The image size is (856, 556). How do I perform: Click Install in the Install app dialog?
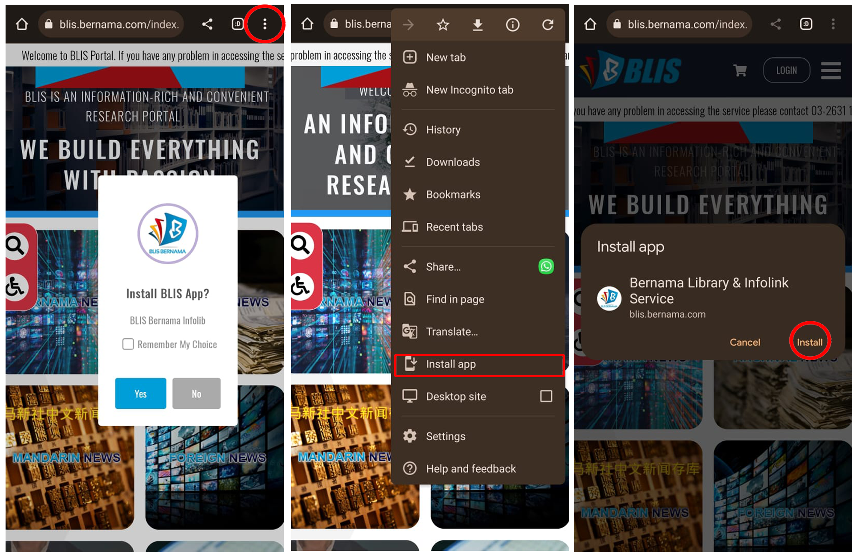coord(809,342)
